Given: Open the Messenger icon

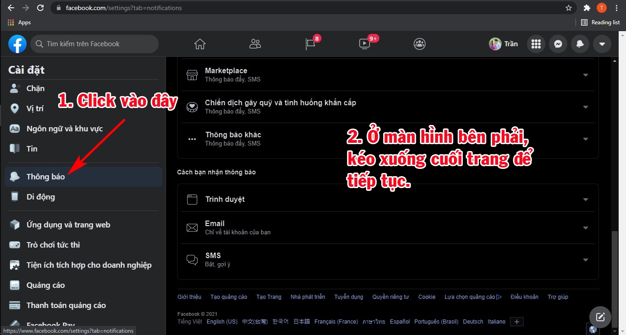Looking at the screenshot, I should (558, 44).
